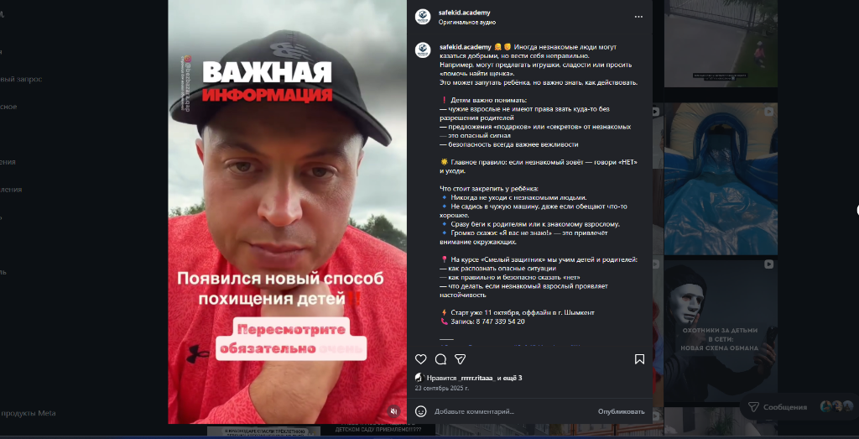The image size is (859, 439).
Task: Click the 23 сентября 2025 date link
Action: pos(442,388)
